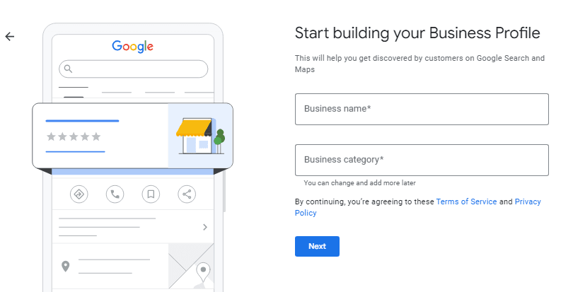Click the map marker on the mockup map
The height and width of the screenshot is (292, 573).
[203, 271]
